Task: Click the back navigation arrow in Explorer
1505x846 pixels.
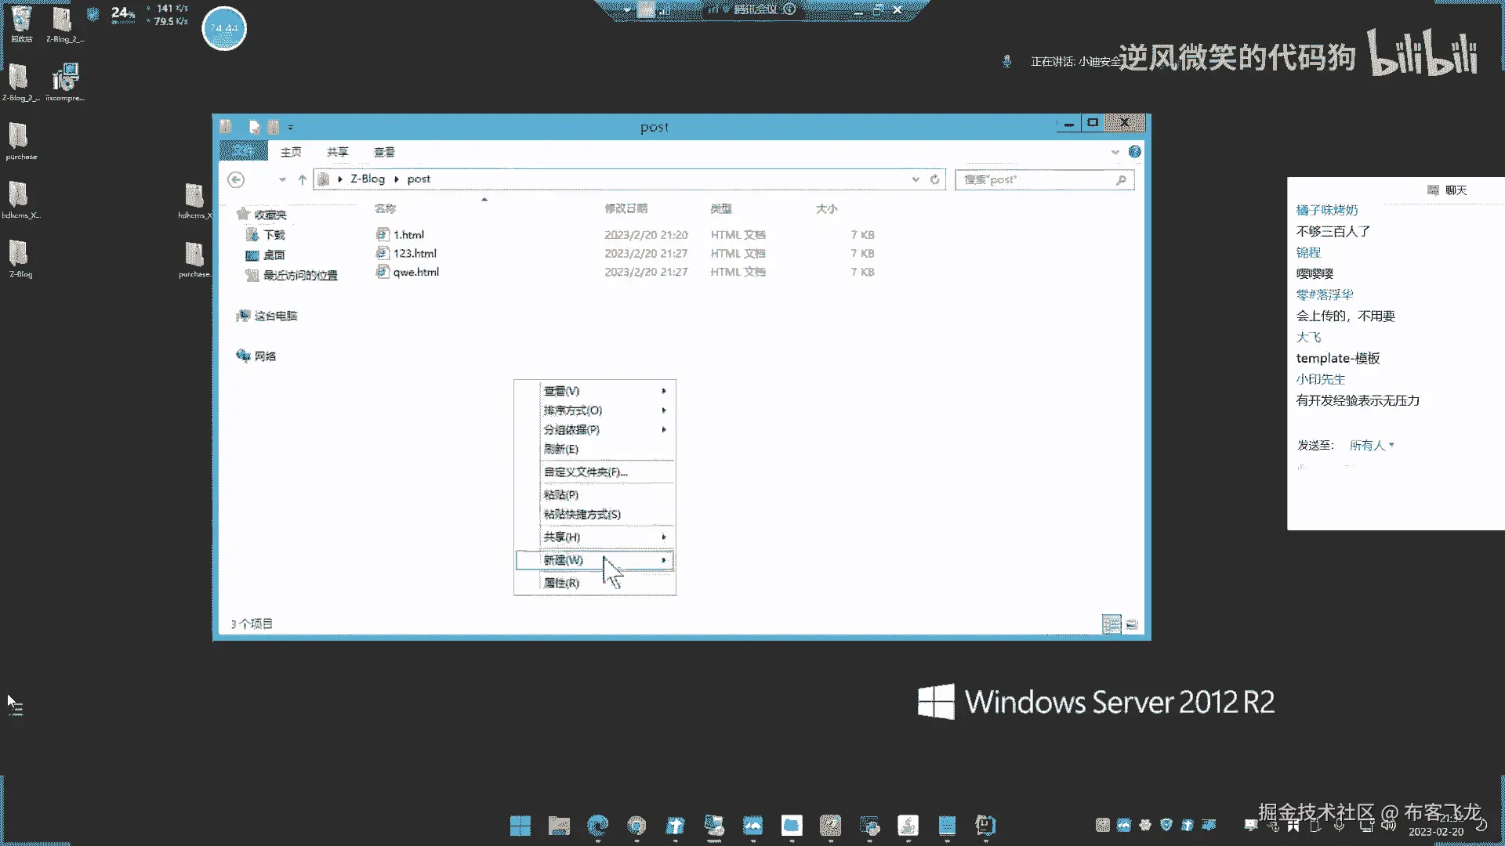Action: [x=236, y=179]
